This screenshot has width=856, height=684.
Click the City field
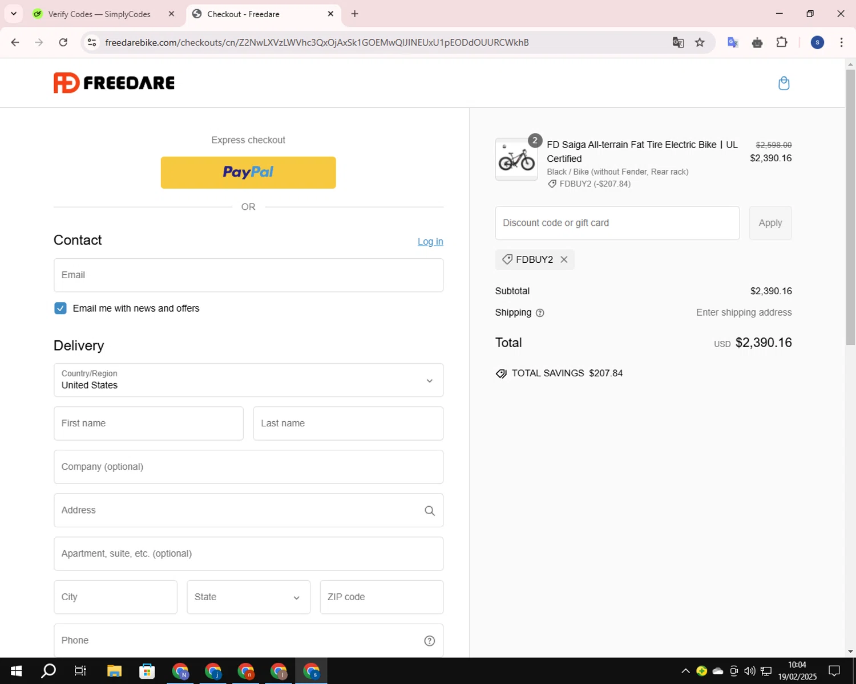tap(115, 597)
